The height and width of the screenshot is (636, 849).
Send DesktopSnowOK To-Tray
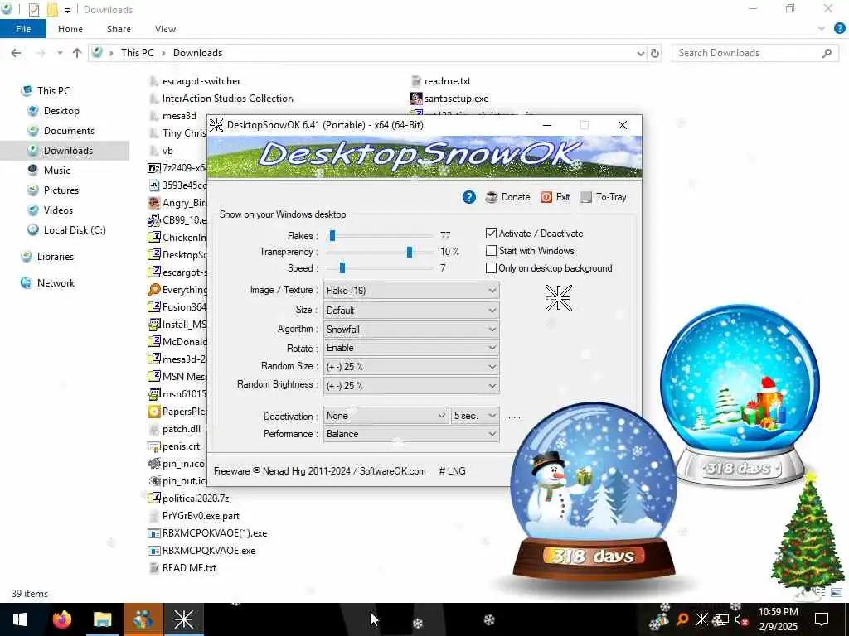point(604,197)
